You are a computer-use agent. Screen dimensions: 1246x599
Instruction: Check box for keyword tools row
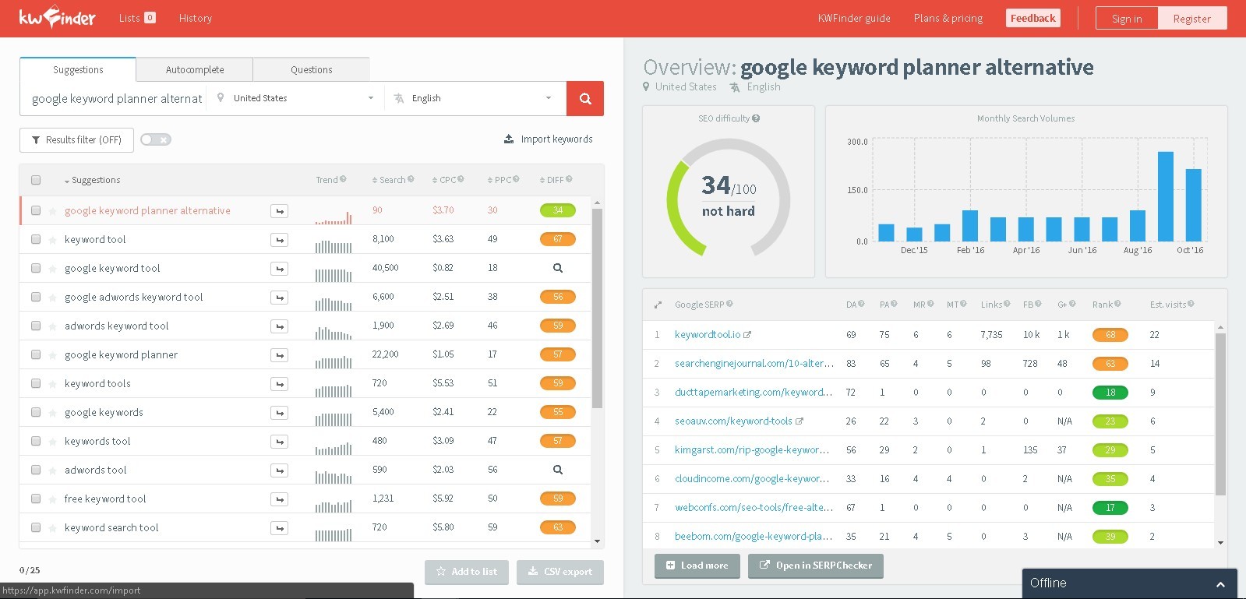[x=36, y=383]
